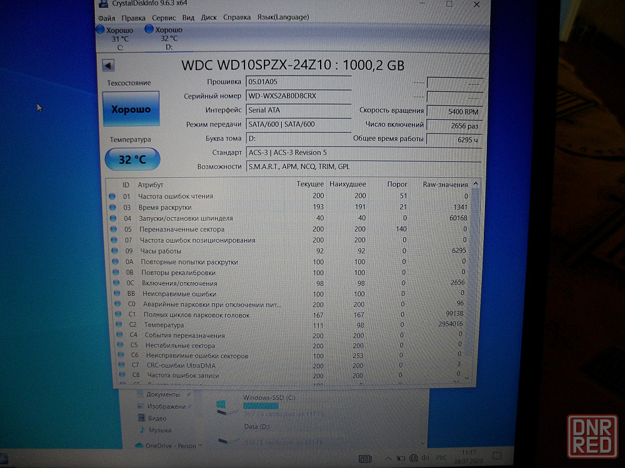This screenshot has height=468, width=625.
Task: Click status dot of 07 Частота ошибок позиционирования
Action: coord(114,240)
